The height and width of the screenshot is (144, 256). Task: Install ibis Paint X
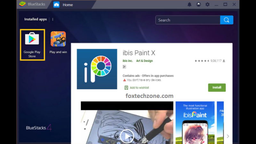click(x=217, y=87)
